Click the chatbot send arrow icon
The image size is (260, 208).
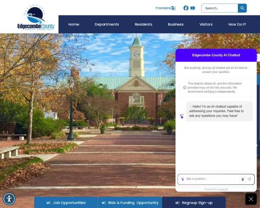tap(250, 179)
